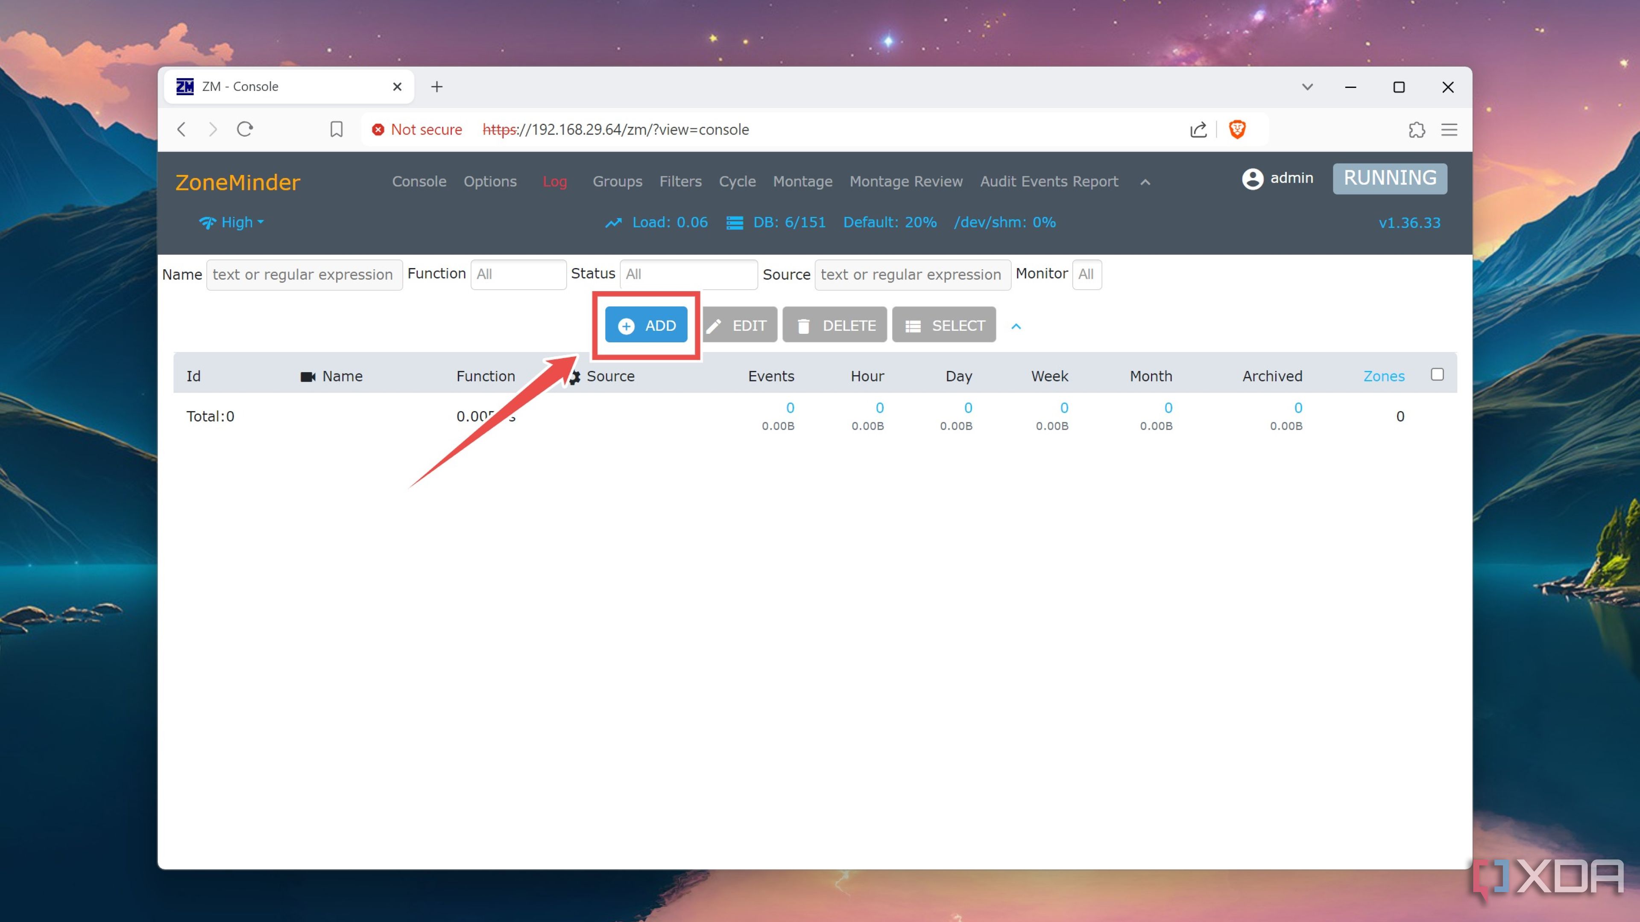Click the address bar URL

point(615,130)
